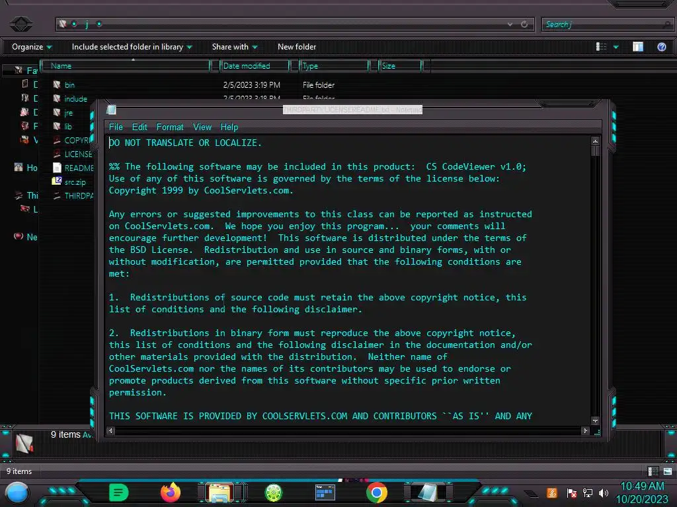Image resolution: width=677 pixels, height=507 pixels.
Task: Click the Notepad title bar icon
Action: coord(111,110)
